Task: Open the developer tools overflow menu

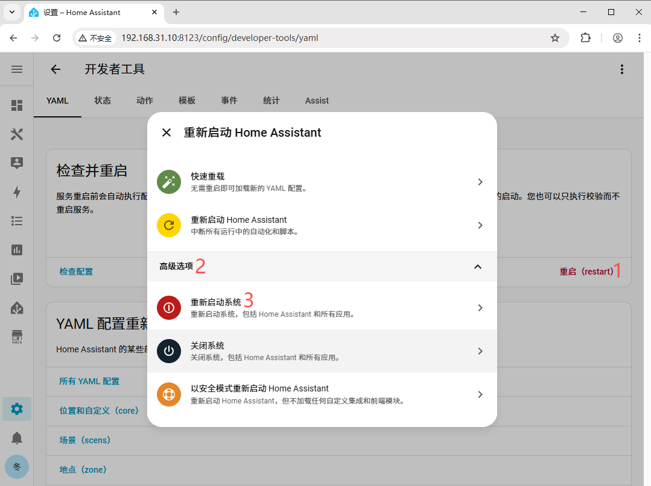Action: point(622,69)
